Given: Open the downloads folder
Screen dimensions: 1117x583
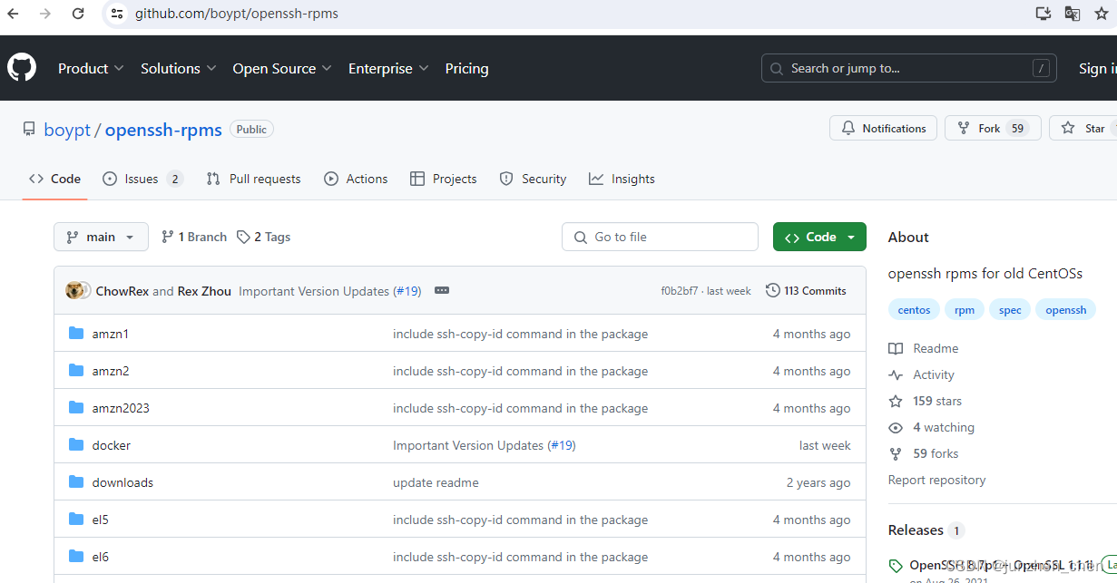Looking at the screenshot, I should click(122, 482).
